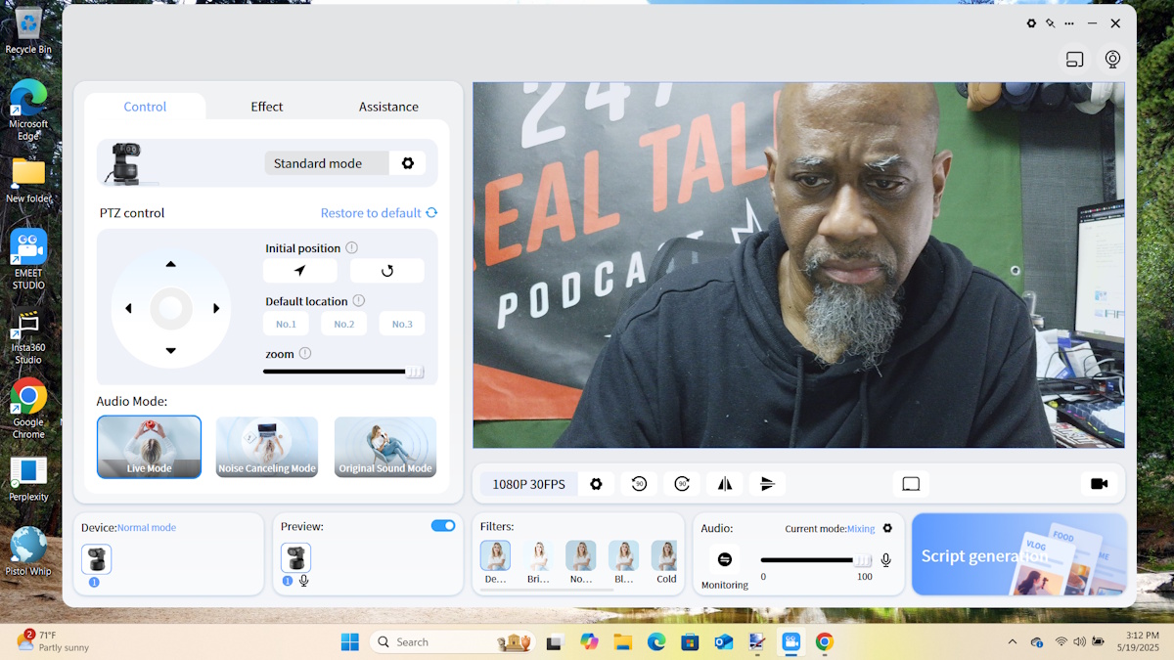Image resolution: width=1174 pixels, height=660 pixels.
Task: Select the camera under Preview
Action: coord(295,558)
